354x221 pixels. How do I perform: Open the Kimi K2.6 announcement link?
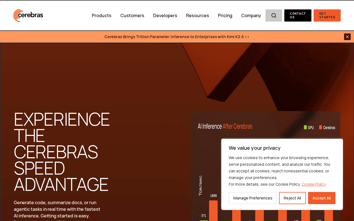(x=177, y=37)
